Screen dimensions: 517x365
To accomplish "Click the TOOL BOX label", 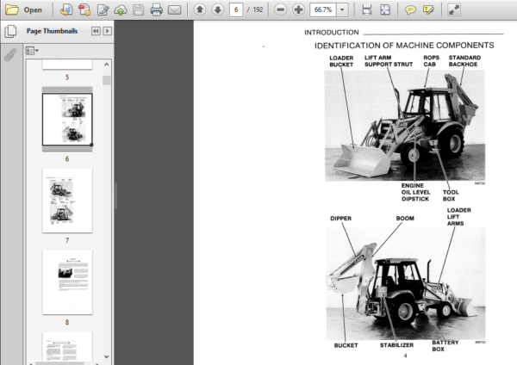I will [451, 195].
